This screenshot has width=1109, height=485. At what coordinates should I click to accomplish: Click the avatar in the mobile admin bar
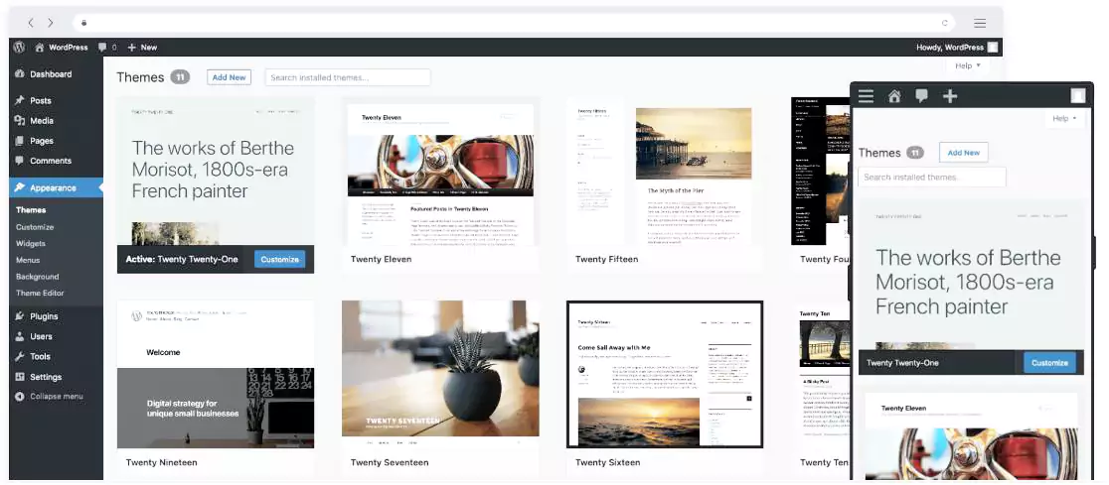(x=1078, y=96)
